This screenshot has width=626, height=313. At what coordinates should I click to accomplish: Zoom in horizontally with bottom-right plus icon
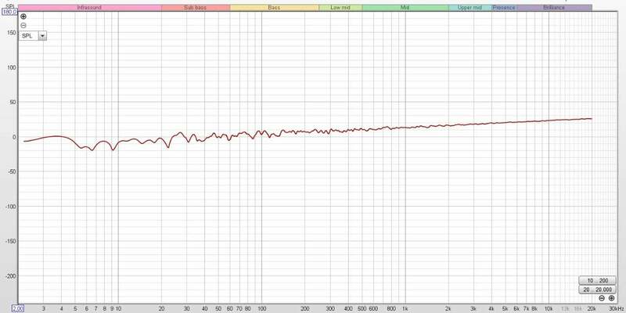coord(610,298)
